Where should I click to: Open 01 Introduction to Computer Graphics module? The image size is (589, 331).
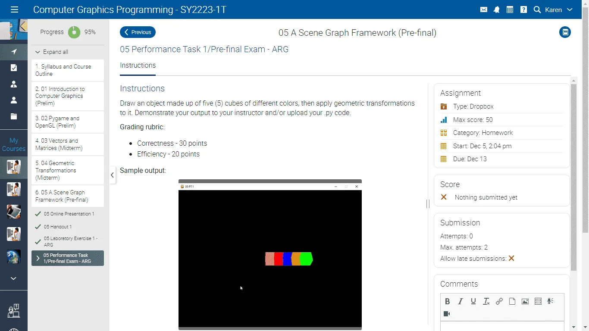point(68,96)
